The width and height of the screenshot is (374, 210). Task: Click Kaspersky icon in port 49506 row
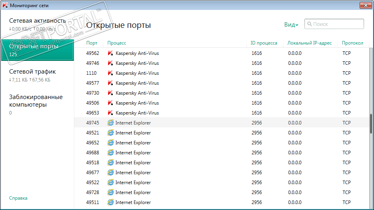(110, 103)
